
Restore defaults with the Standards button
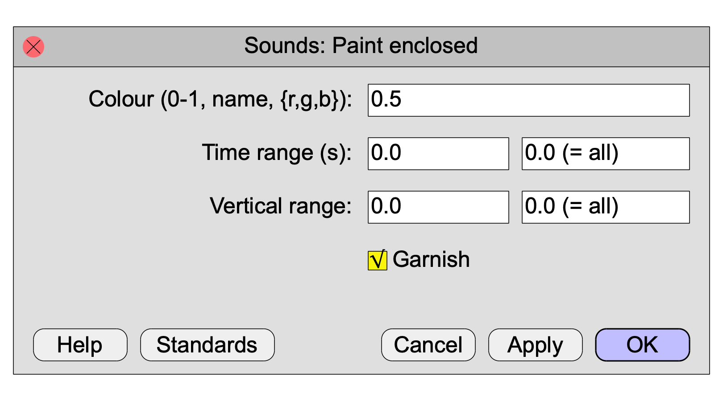tap(208, 345)
